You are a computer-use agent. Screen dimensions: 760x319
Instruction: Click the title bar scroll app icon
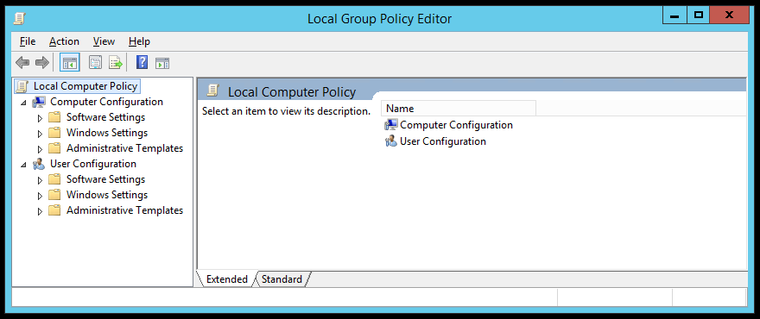point(19,19)
